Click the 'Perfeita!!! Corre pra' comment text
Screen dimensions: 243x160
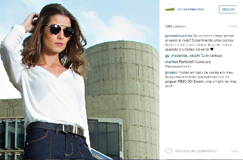(x=195, y=62)
